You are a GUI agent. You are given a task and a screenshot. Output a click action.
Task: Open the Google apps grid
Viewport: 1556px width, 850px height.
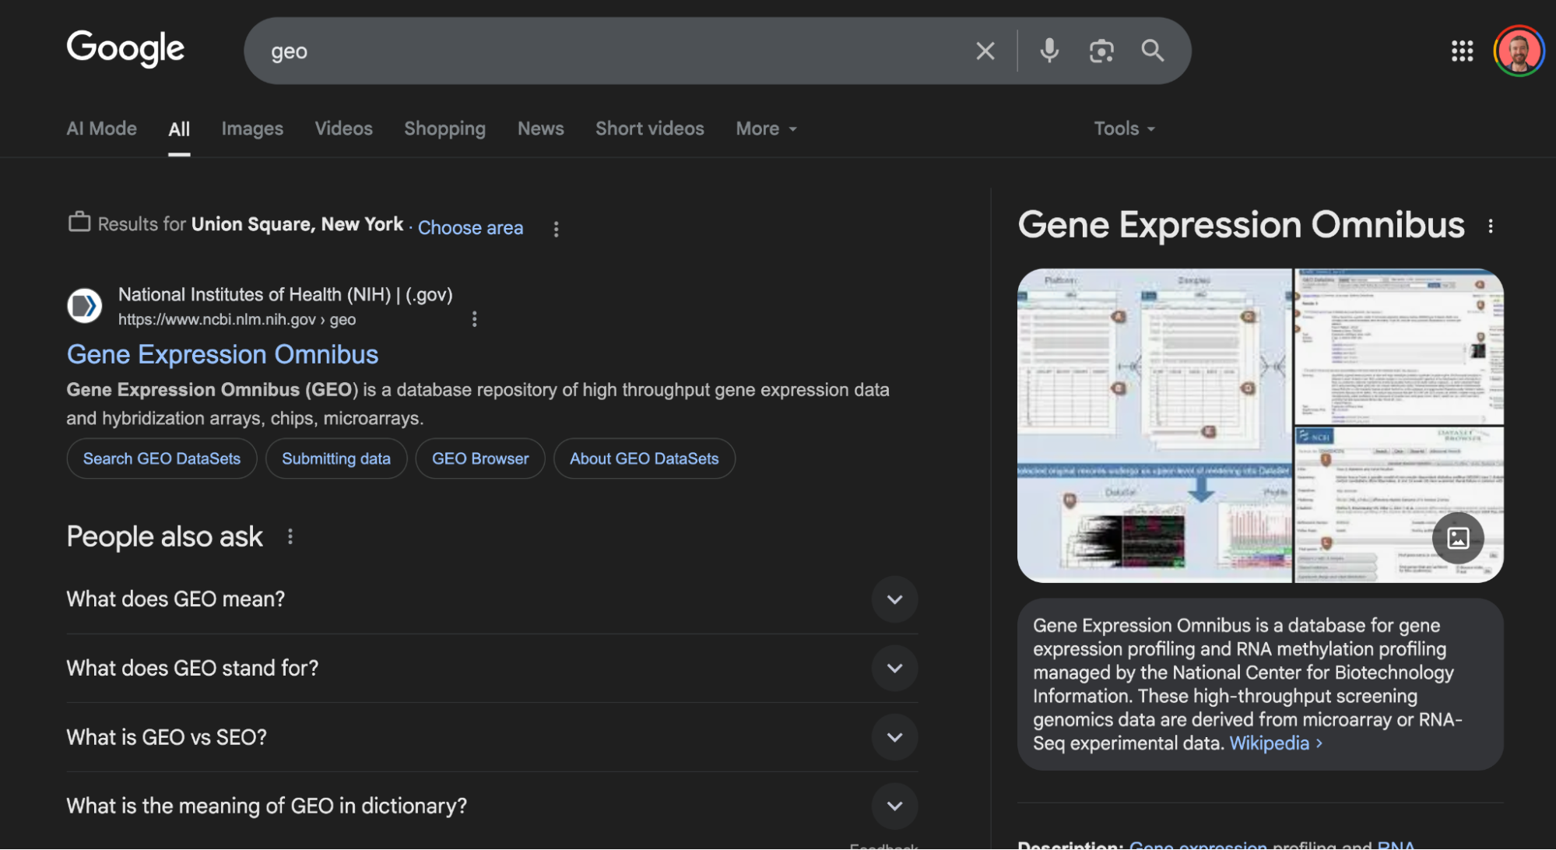1462,51
